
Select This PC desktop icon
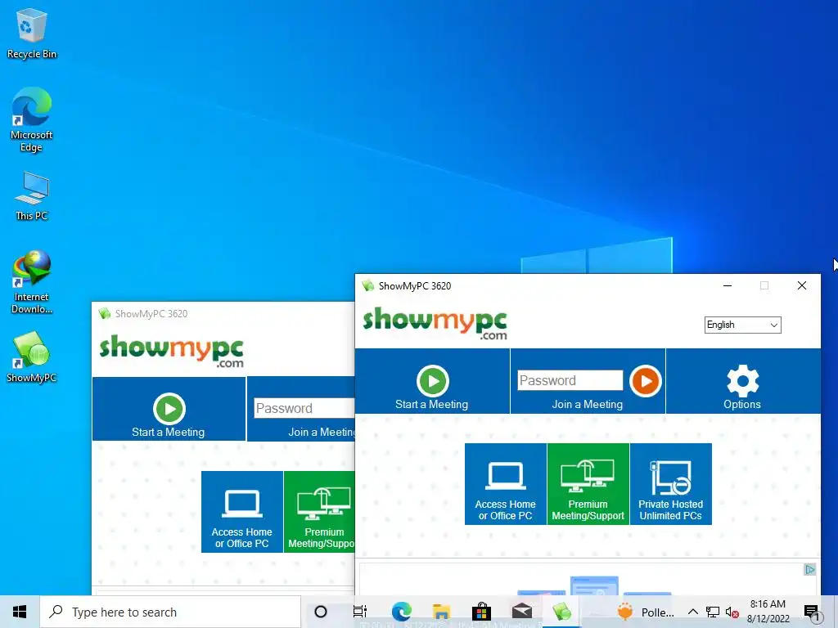(32, 196)
